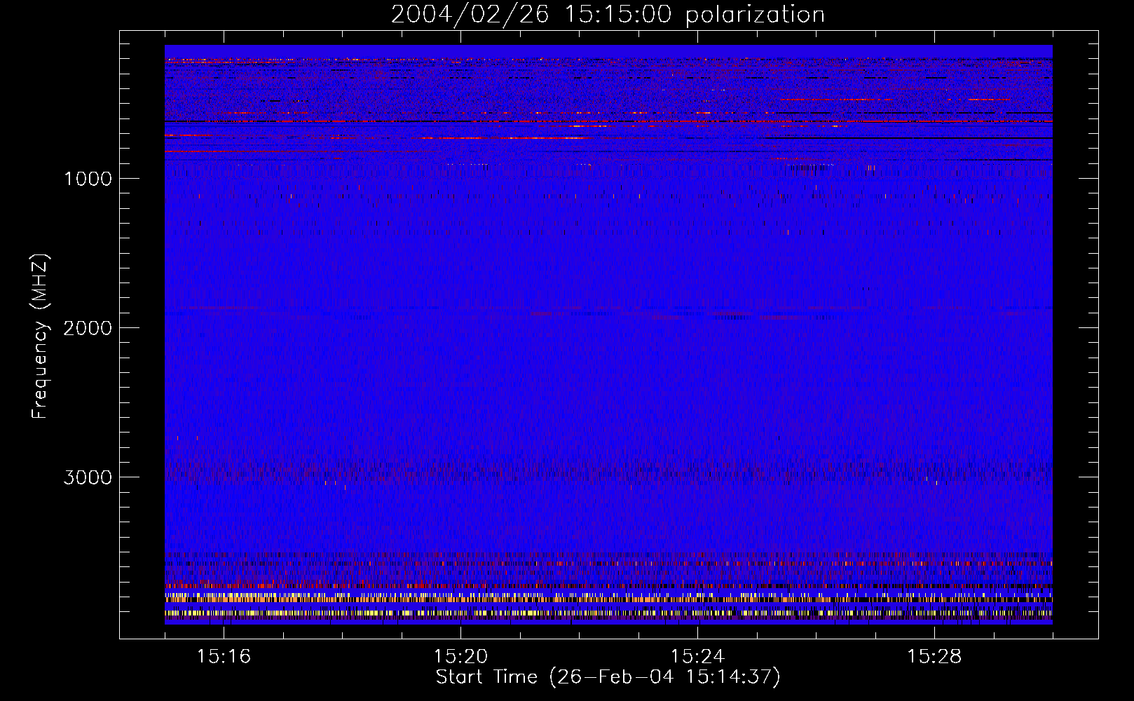Viewport: 1134px width, 701px height.
Task: Click the 'Start Time (26-Feb-04 15:14:37)' label
Action: tap(608, 677)
